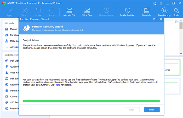
Task: Click the Wizards section heading
Action: [9, 23]
